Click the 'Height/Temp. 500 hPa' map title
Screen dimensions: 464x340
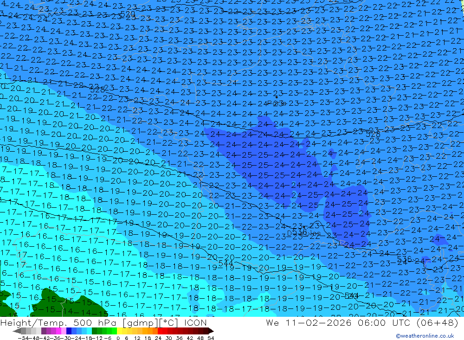[59, 322]
